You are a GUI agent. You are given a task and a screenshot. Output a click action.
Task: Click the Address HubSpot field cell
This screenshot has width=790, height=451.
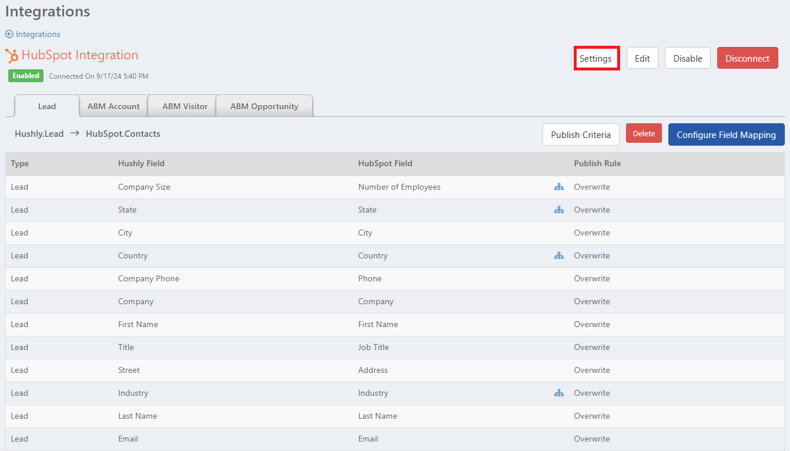point(373,371)
